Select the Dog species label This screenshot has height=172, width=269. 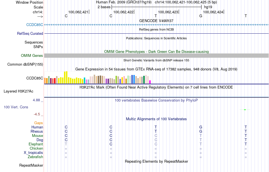pos(40,140)
